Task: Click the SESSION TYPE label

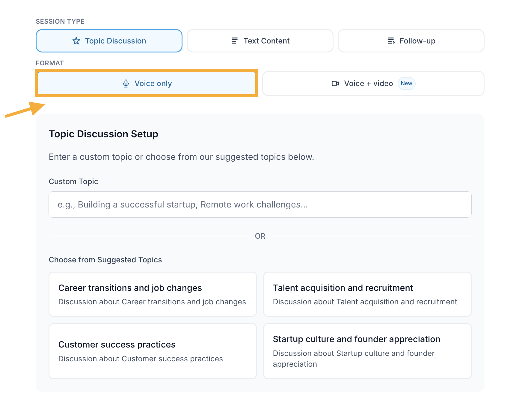Action: (x=60, y=21)
